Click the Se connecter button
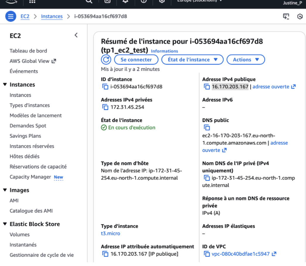306x266 pixels. pos(136,60)
